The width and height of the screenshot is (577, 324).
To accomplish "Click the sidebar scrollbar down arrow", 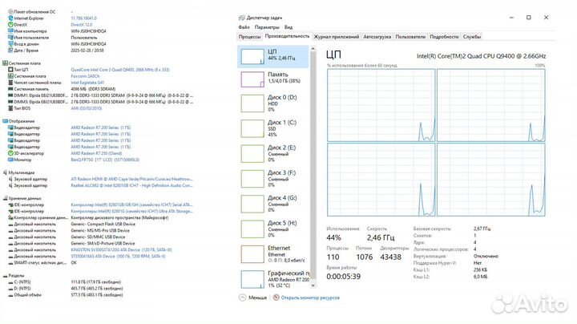I will coord(313,286).
